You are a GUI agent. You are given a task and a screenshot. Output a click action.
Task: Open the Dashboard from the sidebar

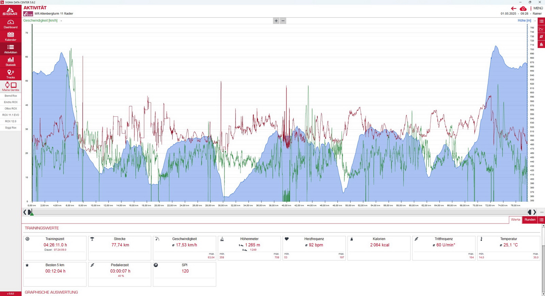point(11,24)
